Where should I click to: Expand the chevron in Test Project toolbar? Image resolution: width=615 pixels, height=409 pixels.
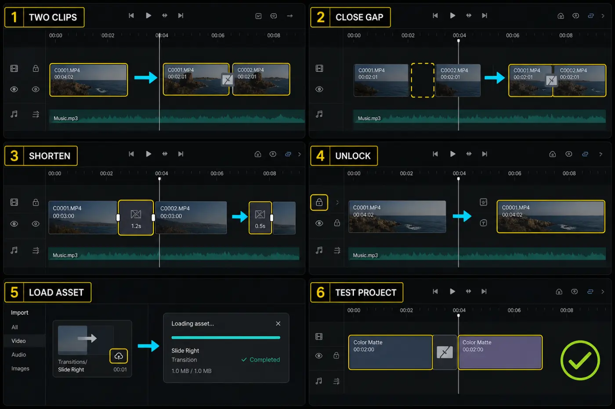click(603, 292)
